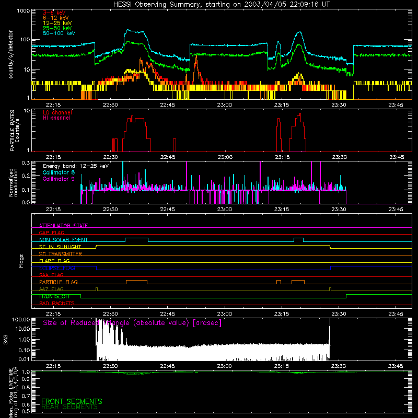The height and width of the screenshot is (418, 418).
Task: Click the 'counts/s/detector' axis label
Action: click(x=10, y=54)
